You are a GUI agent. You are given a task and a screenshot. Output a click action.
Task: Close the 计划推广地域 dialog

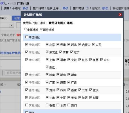pos(120,15)
